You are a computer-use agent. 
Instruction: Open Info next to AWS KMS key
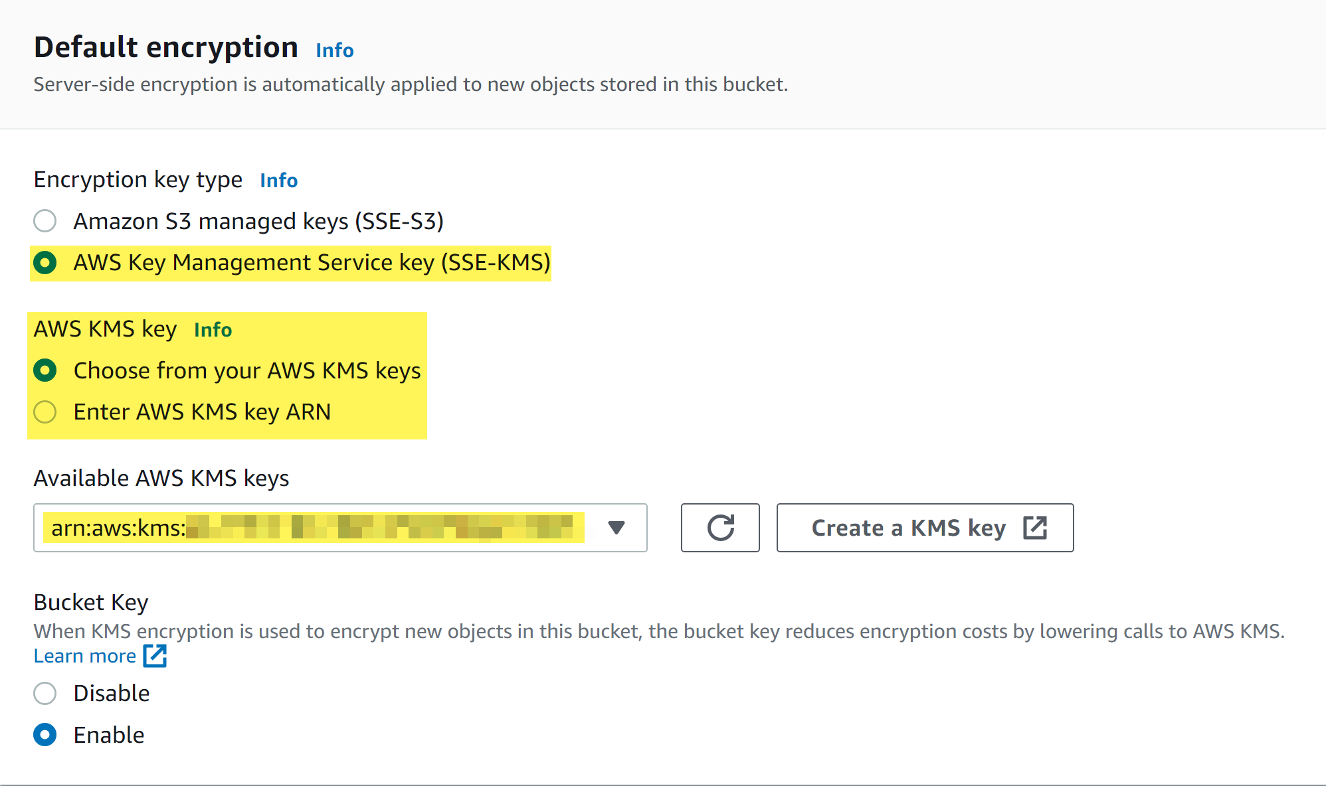coord(213,330)
